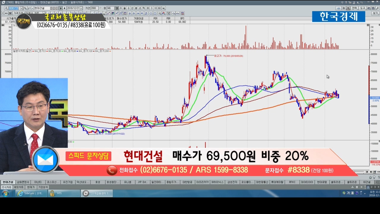Click the period count 2800 input field
The height and width of the screenshot is (214, 380).
pos(94,8)
